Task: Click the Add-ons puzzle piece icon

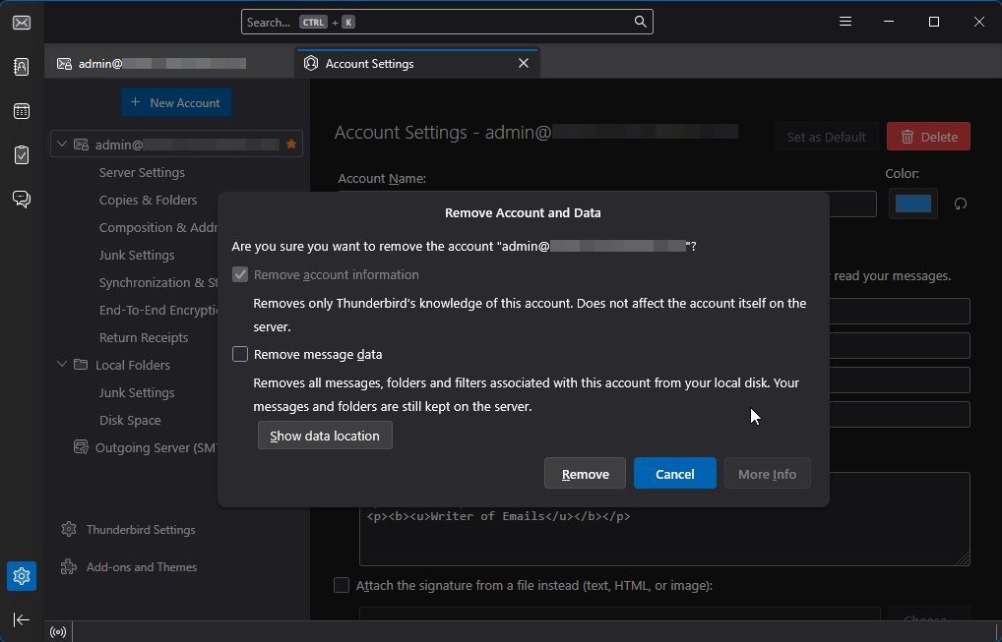Action: [68, 566]
